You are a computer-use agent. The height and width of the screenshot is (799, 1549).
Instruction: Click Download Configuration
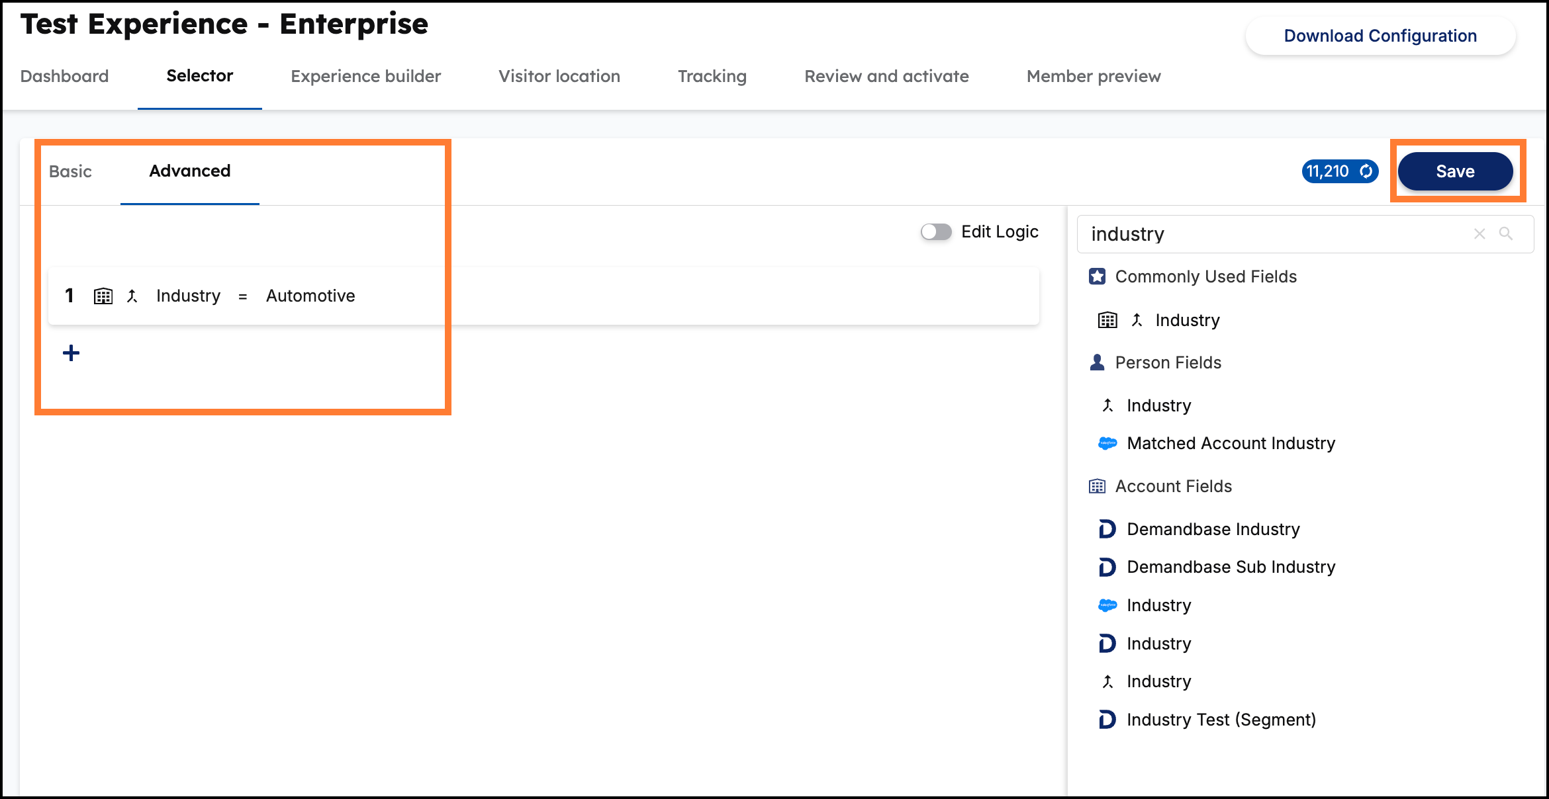[x=1379, y=36]
